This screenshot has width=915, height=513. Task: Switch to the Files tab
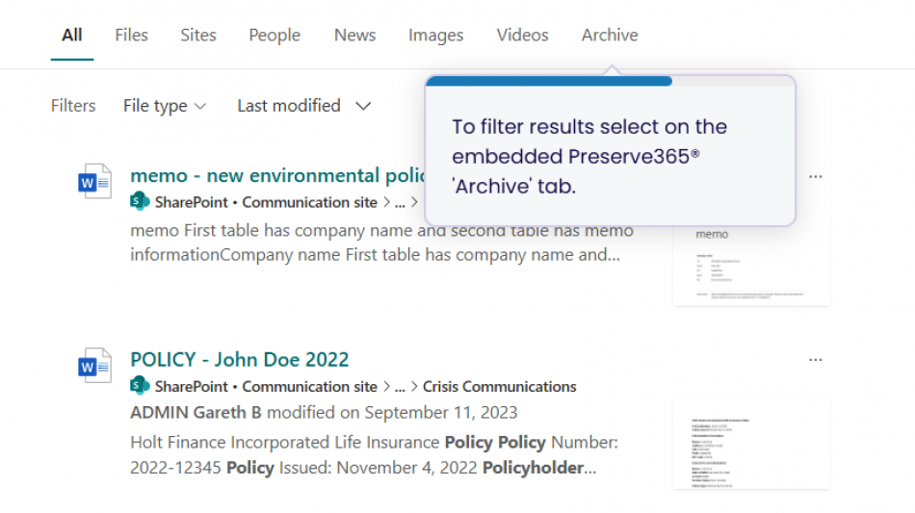click(x=131, y=35)
